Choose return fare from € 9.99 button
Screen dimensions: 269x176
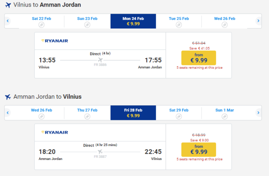pos(199,149)
